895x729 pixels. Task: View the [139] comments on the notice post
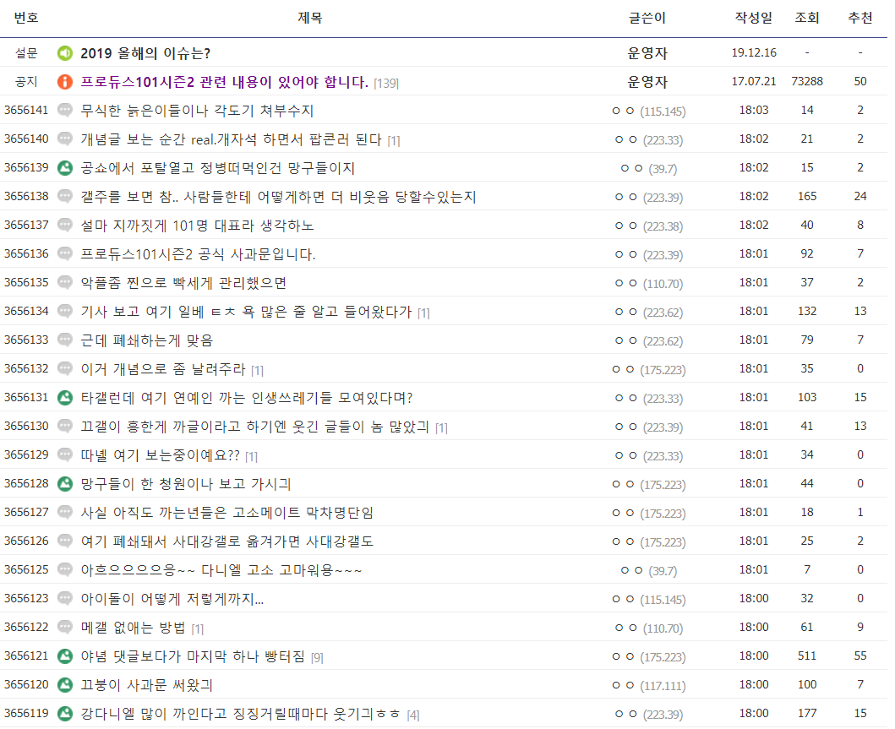coord(386,83)
